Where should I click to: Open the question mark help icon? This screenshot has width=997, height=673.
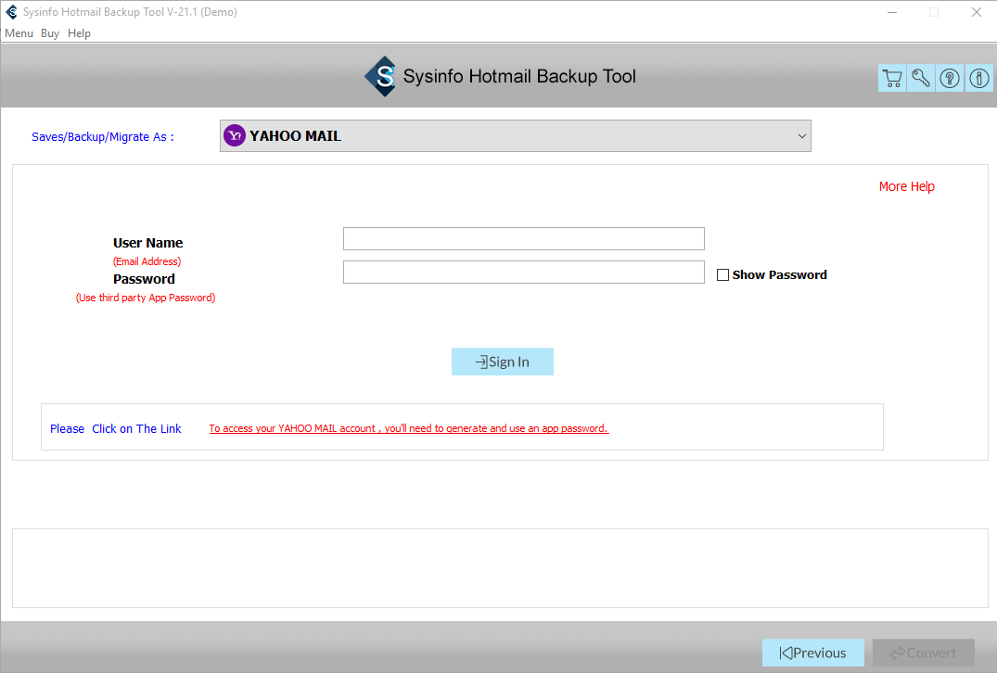(x=950, y=78)
